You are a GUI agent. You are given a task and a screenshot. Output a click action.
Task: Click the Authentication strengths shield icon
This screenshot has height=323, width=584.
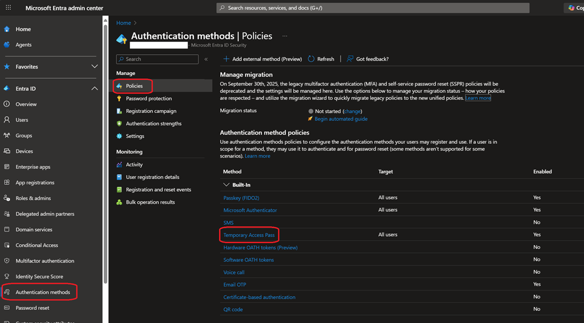[119, 124]
